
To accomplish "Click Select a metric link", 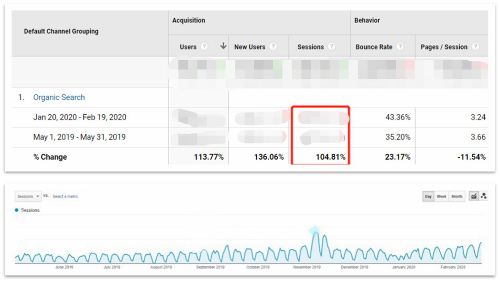I will point(65,196).
